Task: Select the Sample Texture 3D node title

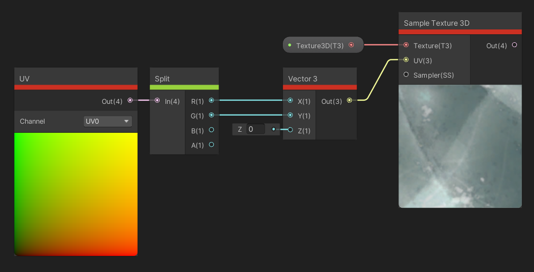Action: [x=437, y=23]
